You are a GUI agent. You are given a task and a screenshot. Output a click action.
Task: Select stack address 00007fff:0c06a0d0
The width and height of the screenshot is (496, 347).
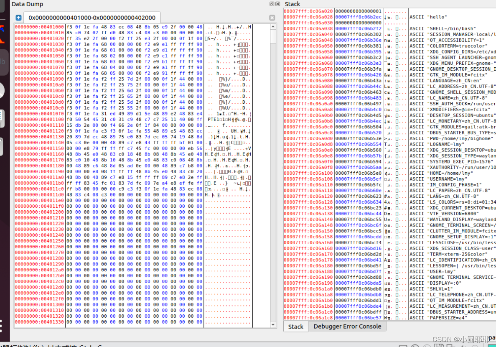pyautogui.click(x=308, y=138)
